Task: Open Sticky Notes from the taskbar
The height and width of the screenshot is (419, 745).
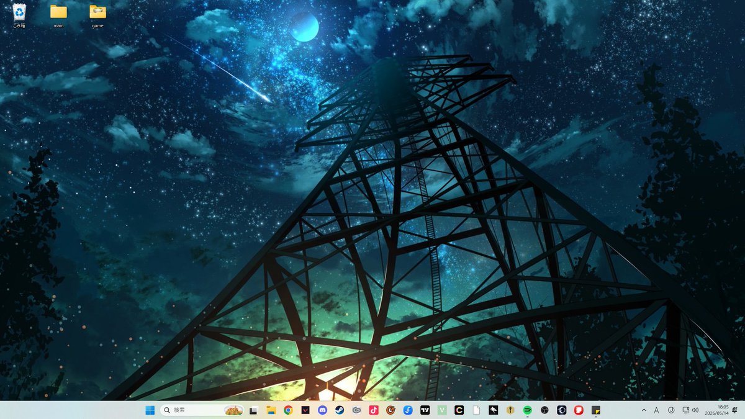Action: coord(596,410)
